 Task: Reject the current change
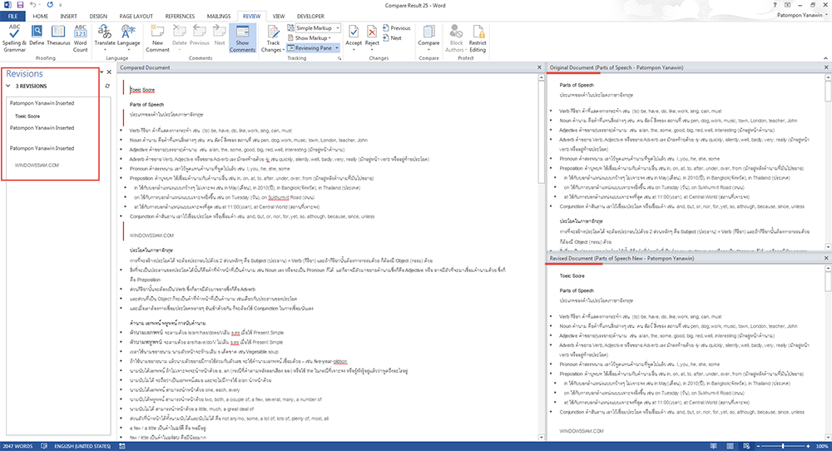coord(372,36)
